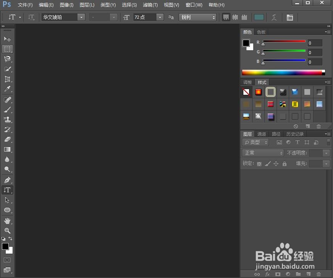Image resolution: width=333 pixels, height=278 pixels.
Task: Open the 图像(I) menu
Action: pyautogui.click(x=66, y=5)
